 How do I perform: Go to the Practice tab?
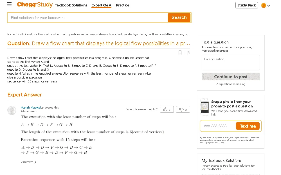(x=122, y=5)
